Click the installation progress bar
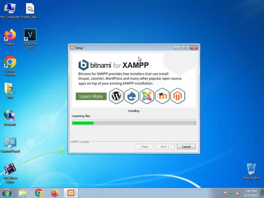This screenshot has width=264, height=198. tap(134, 122)
